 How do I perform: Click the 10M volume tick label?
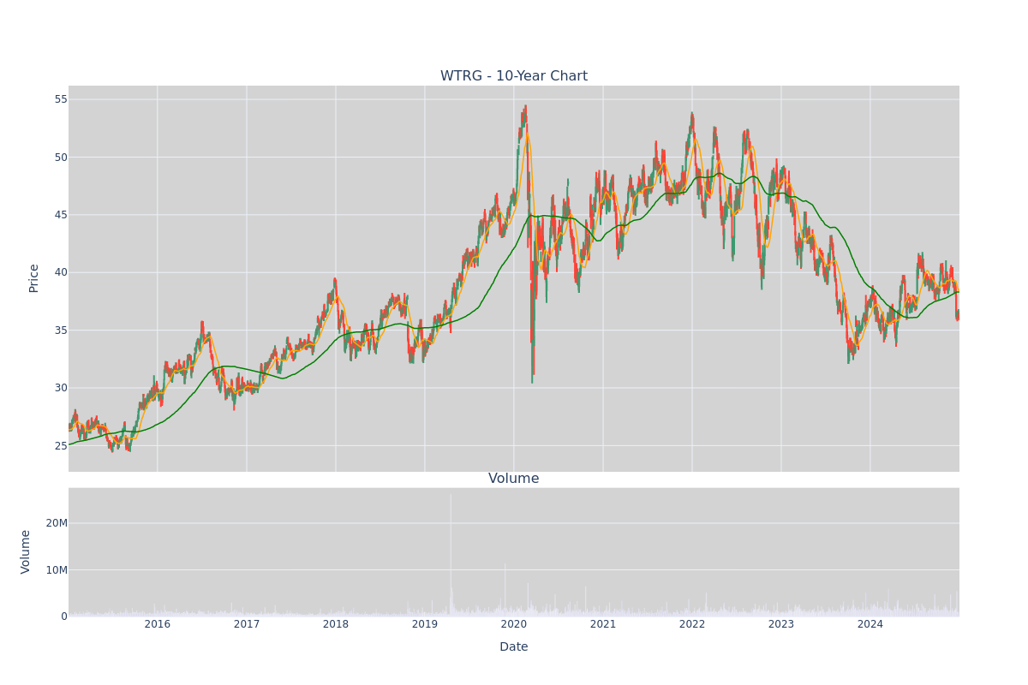click(x=57, y=570)
